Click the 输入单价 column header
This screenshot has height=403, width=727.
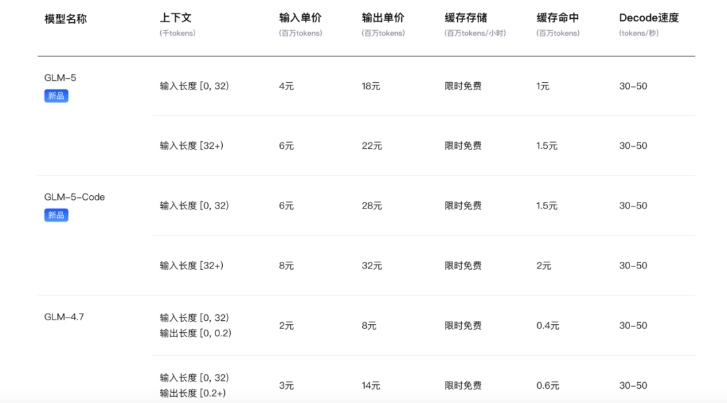pos(300,18)
